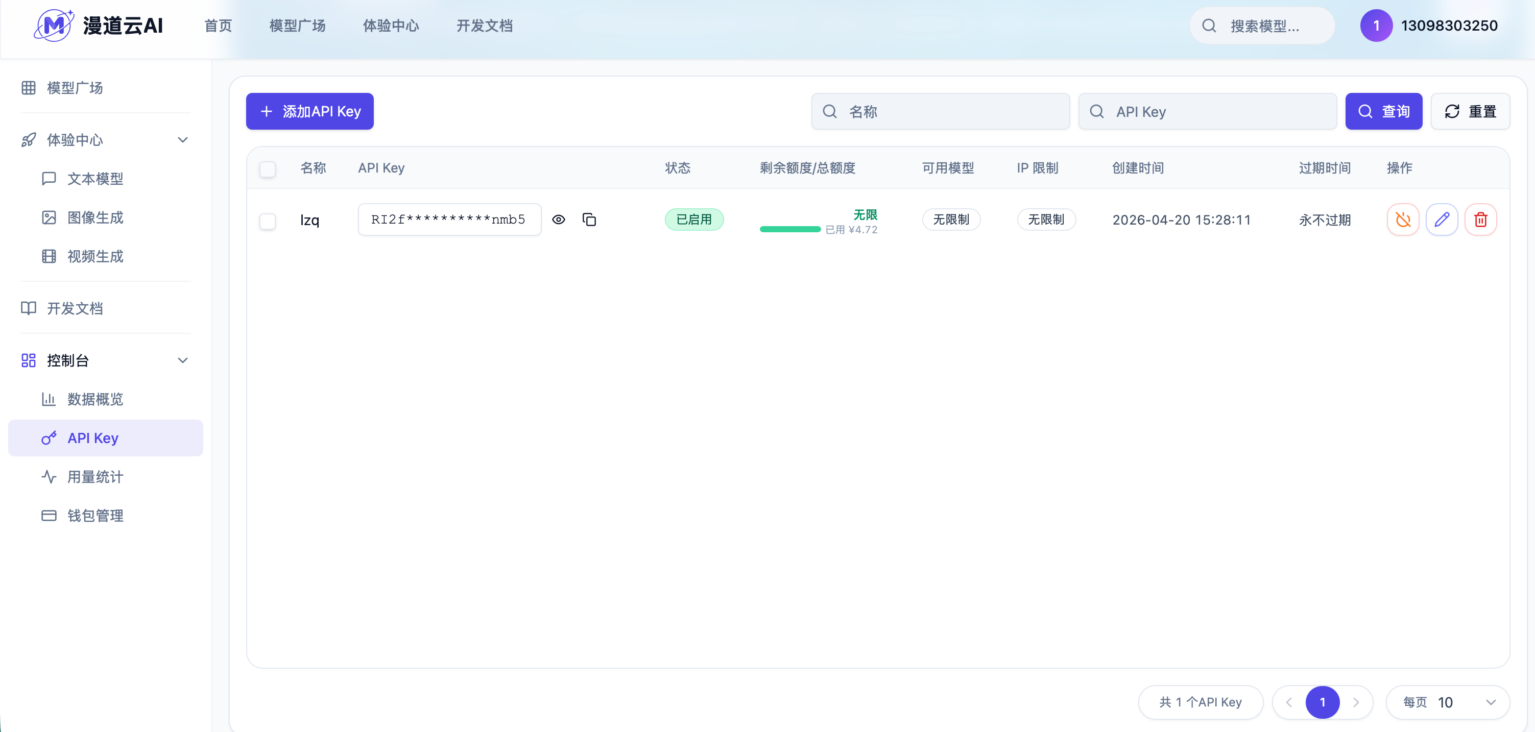Click the 无限制 tag under IP 限制
This screenshot has width=1535, height=732.
pyautogui.click(x=1046, y=219)
